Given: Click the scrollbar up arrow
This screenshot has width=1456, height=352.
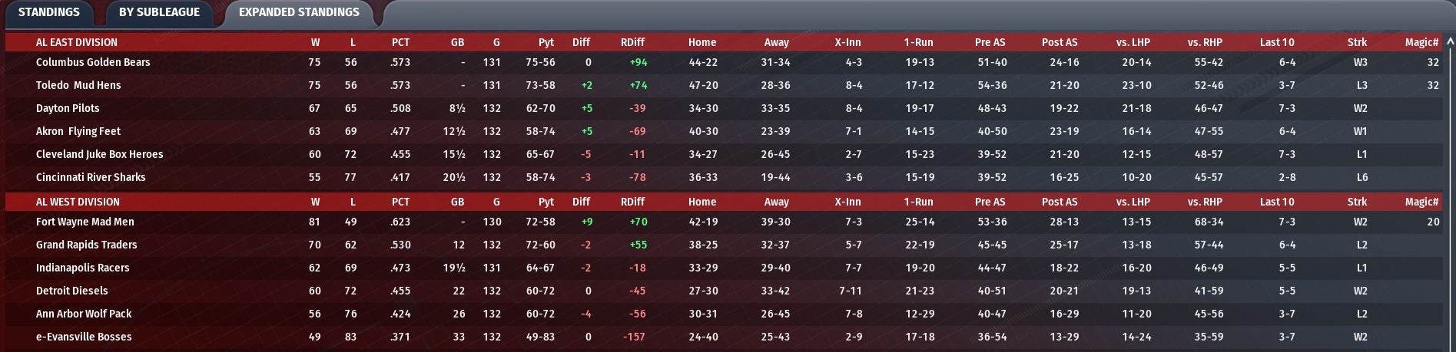Looking at the screenshot, I should point(1450,41).
